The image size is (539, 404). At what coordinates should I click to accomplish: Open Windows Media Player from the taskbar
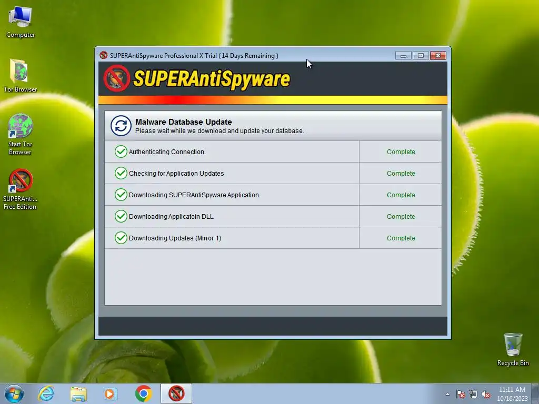111,393
